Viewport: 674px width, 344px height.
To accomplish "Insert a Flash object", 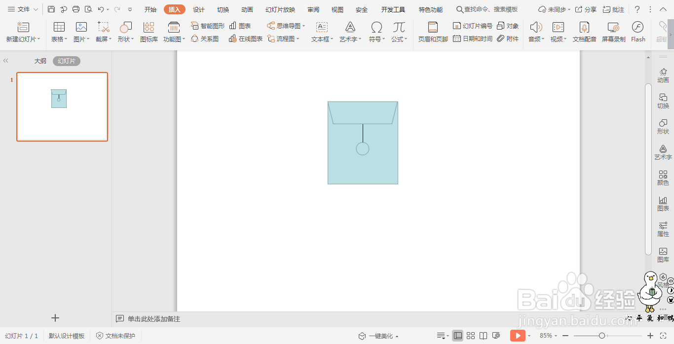I will point(638,32).
